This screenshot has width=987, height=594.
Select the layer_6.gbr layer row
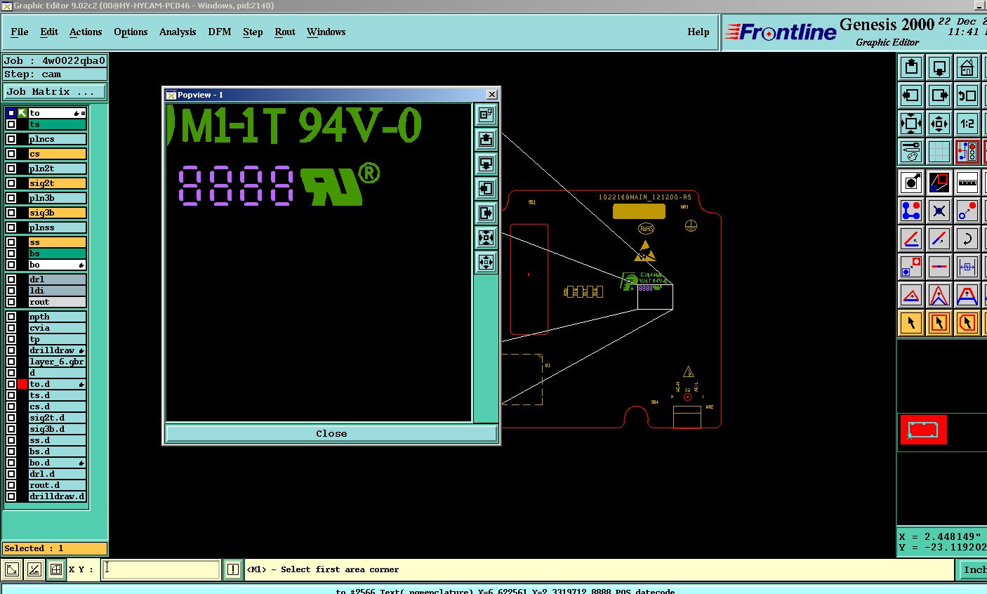click(58, 362)
